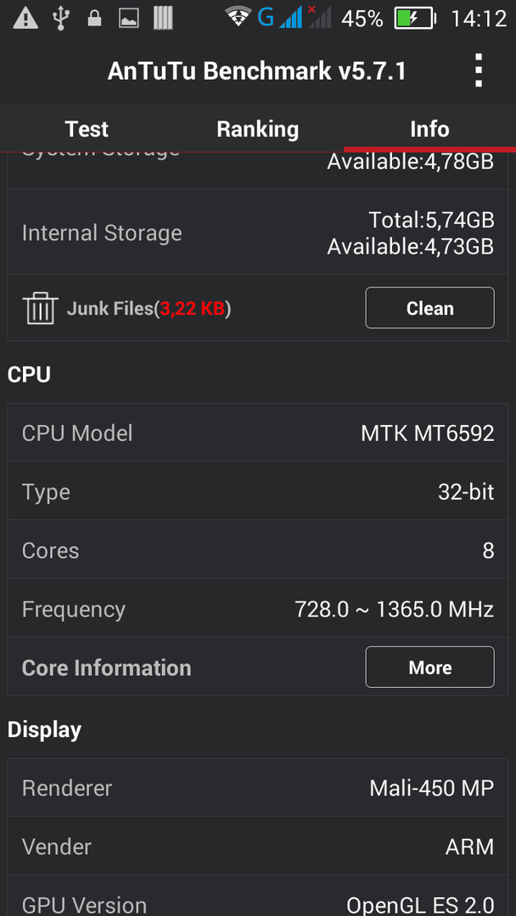516x916 pixels.
Task: Select the Info tab
Action: [429, 129]
